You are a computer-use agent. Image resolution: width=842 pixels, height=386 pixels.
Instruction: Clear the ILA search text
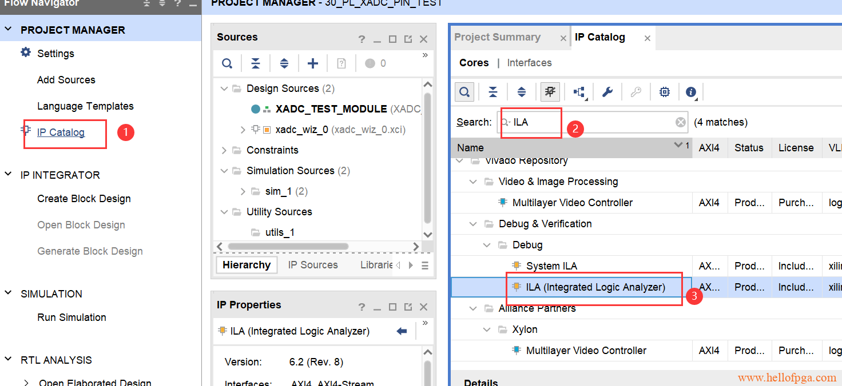[x=680, y=122]
